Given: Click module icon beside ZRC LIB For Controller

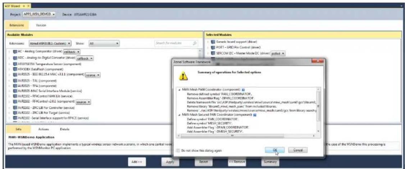Looking at the screenshot, I should click(15, 108).
